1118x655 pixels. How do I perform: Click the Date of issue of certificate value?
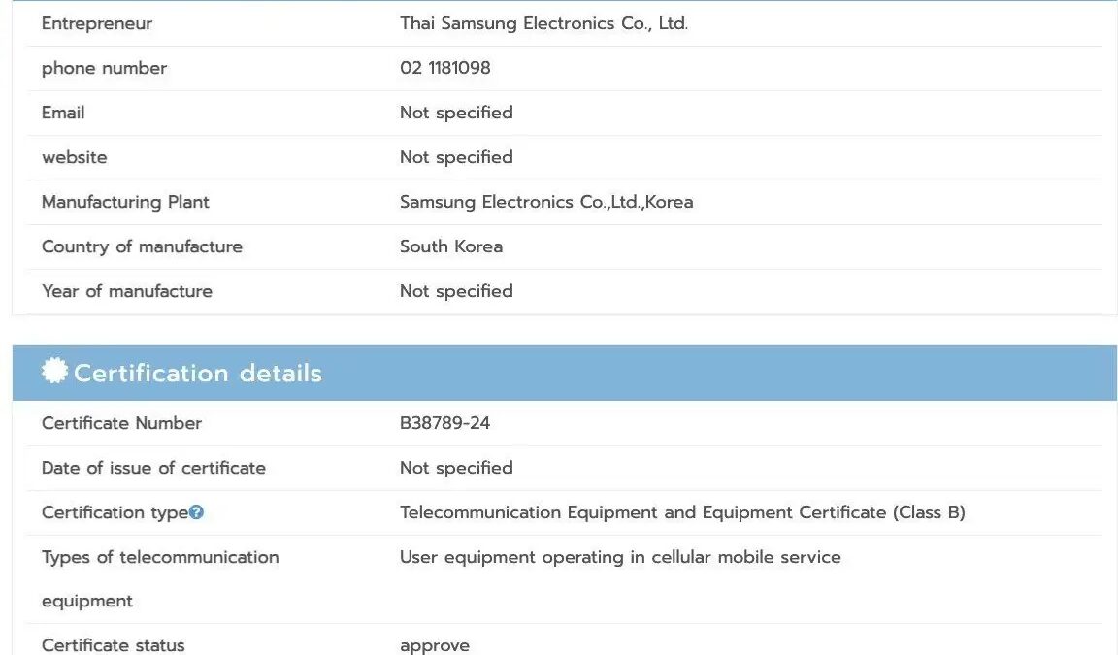point(456,468)
